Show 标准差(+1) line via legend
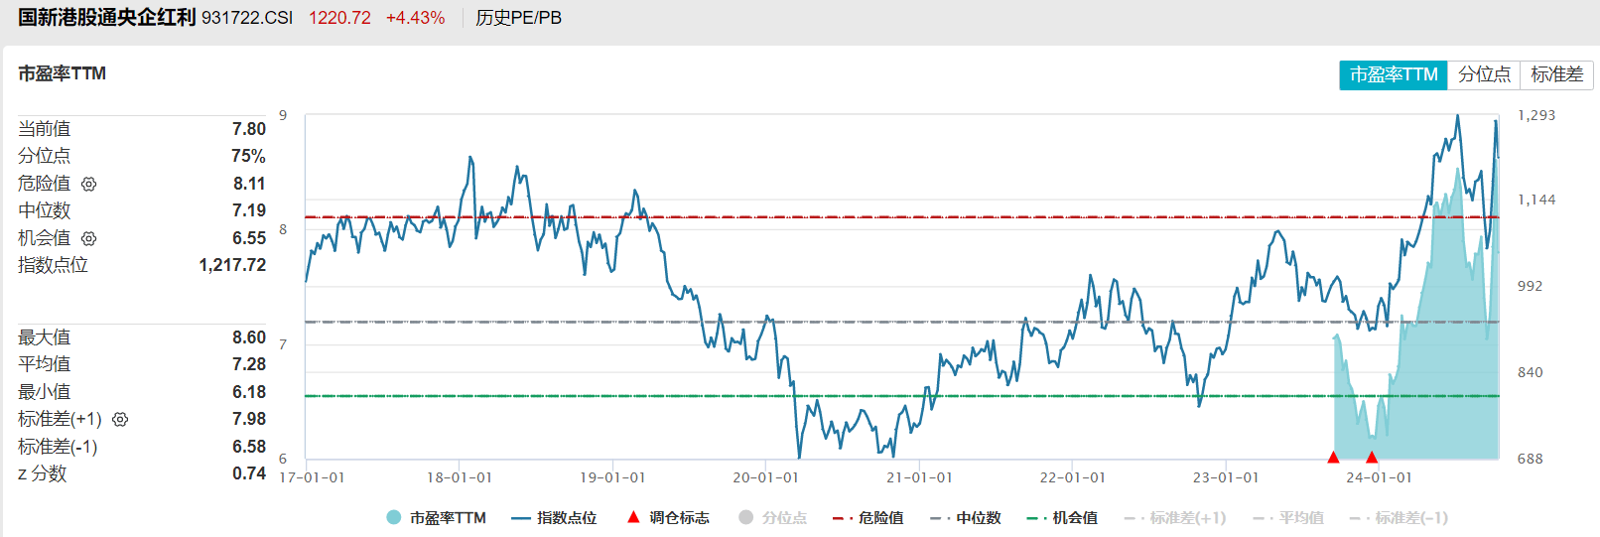1600x537 pixels. [1175, 518]
